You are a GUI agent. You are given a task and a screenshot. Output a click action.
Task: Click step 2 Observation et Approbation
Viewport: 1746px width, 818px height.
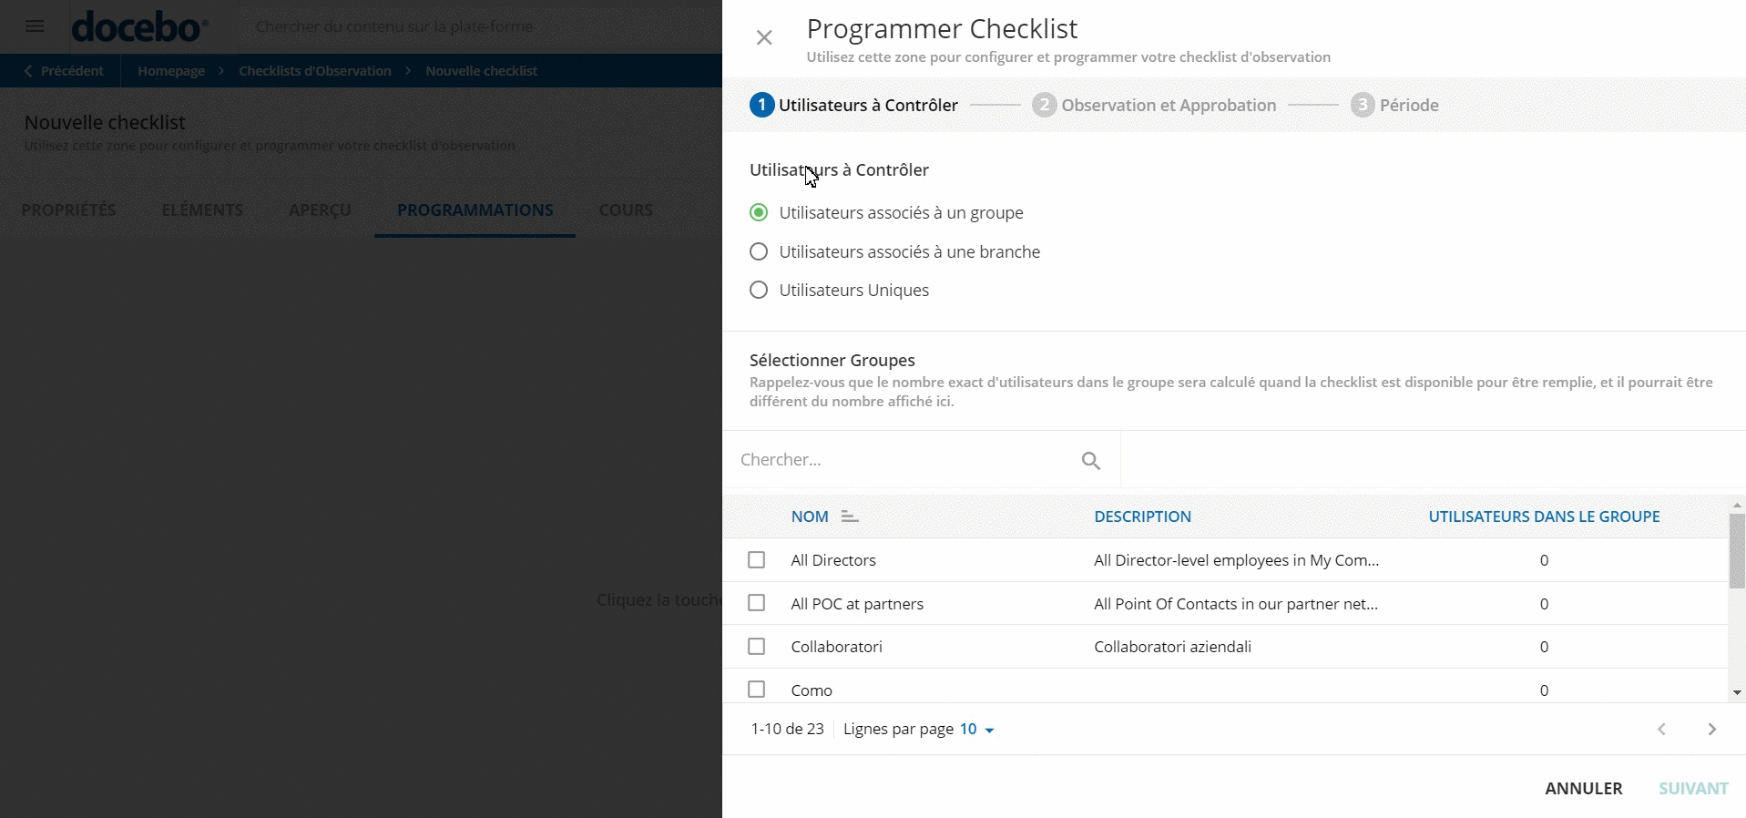(1154, 106)
